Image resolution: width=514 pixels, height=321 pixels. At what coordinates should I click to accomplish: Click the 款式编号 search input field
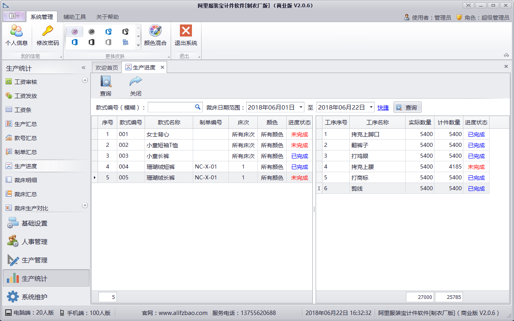click(171, 107)
